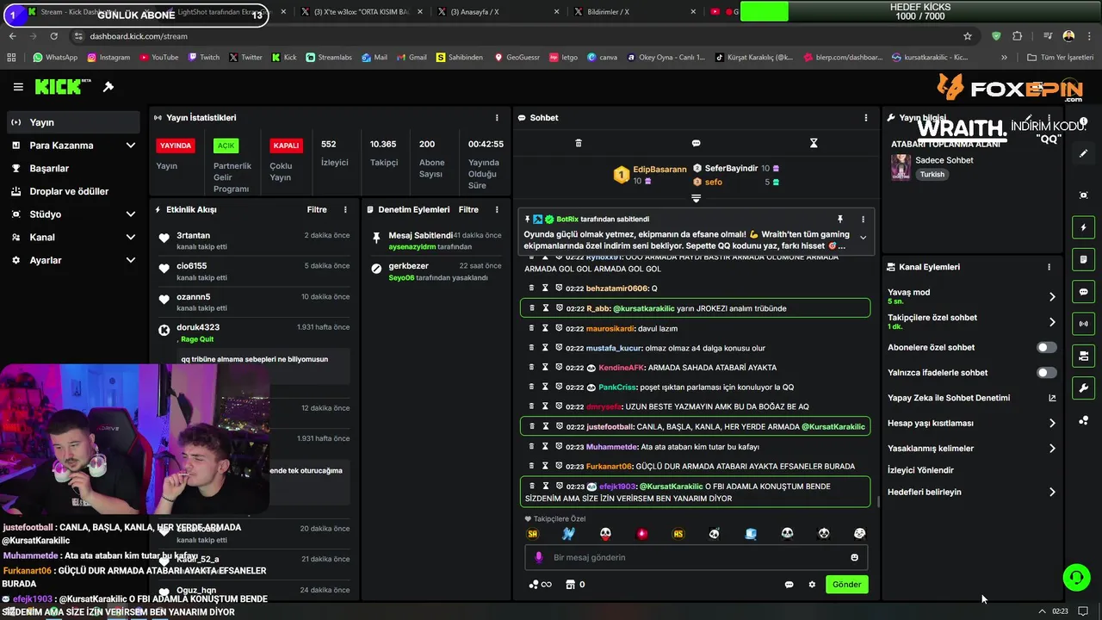Viewport: 1102px width, 620px height.
Task: Open the Denetim Eylemleri three-dot menu
Action: [497, 209]
